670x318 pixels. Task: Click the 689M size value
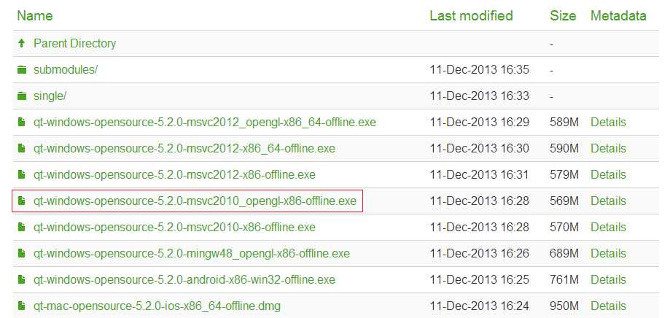(564, 254)
